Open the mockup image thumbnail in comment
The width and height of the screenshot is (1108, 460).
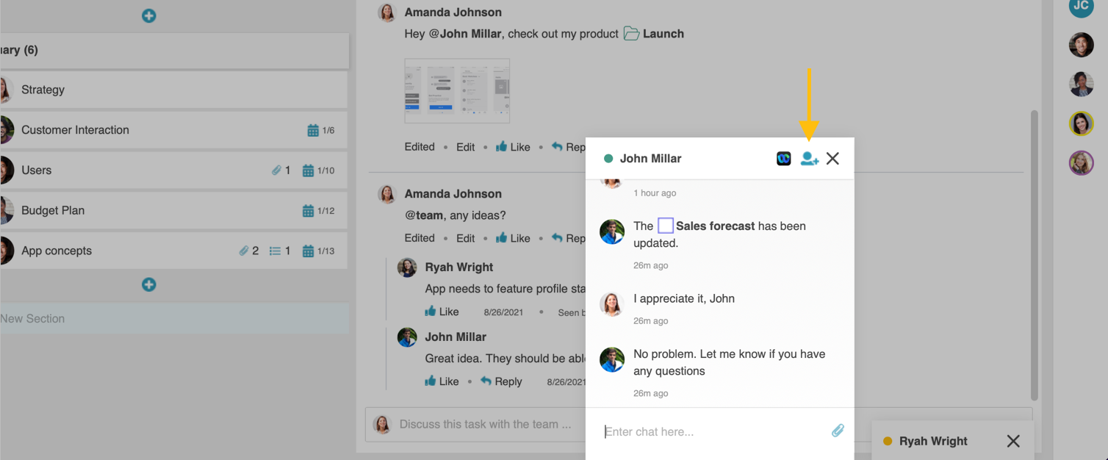[x=456, y=91]
